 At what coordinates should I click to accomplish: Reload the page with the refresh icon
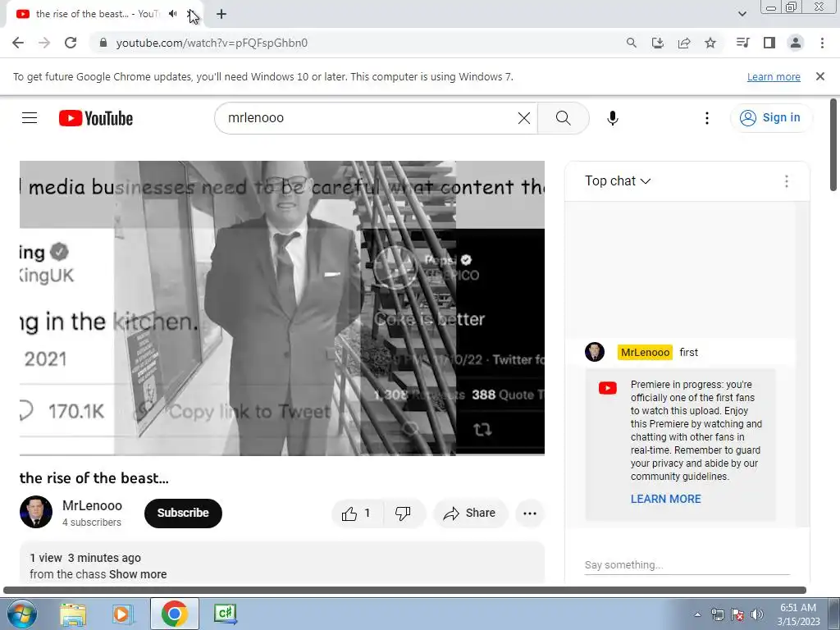71,43
